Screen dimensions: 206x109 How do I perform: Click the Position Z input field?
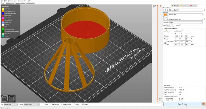pyautogui.click(x=188, y=36)
